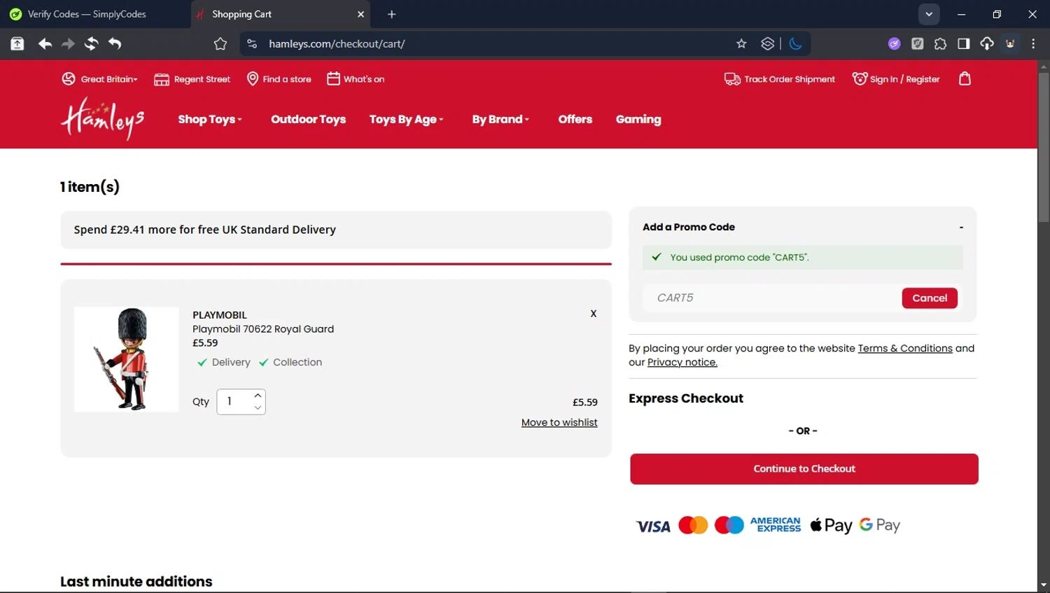Click the layers icon in address bar
This screenshot has width=1050, height=593.
(767, 43)
